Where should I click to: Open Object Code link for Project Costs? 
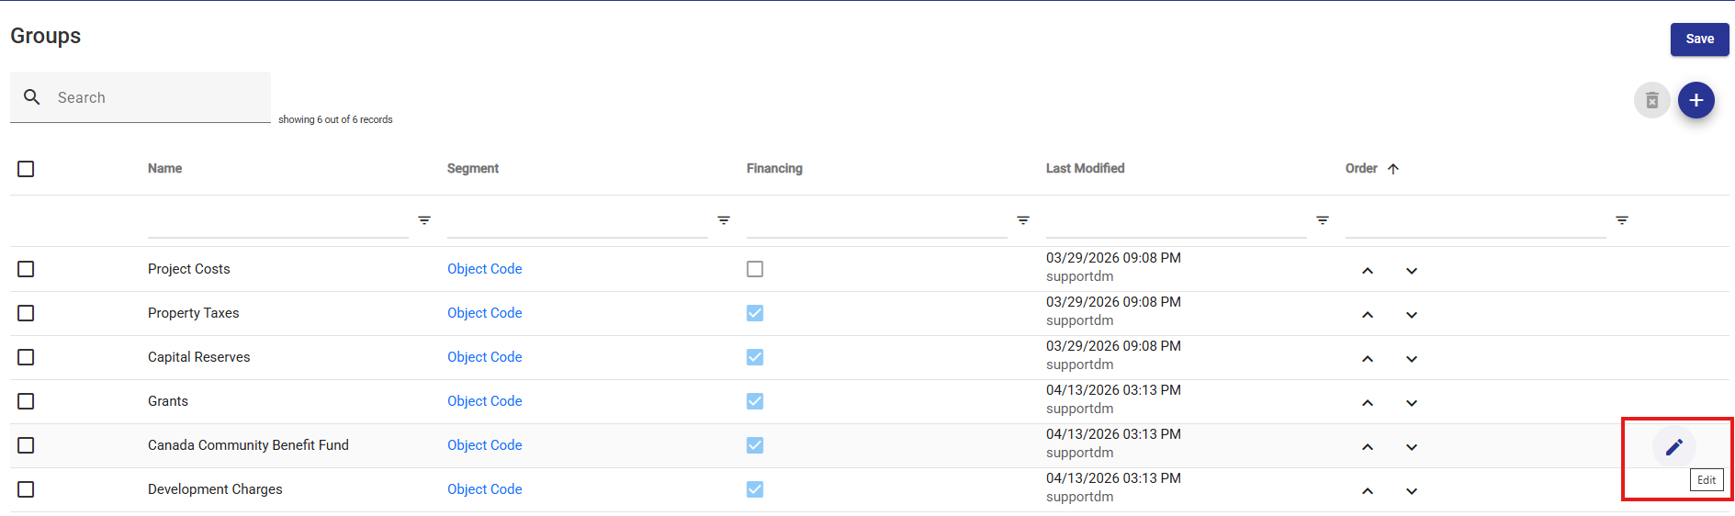[x=484, y=269]
